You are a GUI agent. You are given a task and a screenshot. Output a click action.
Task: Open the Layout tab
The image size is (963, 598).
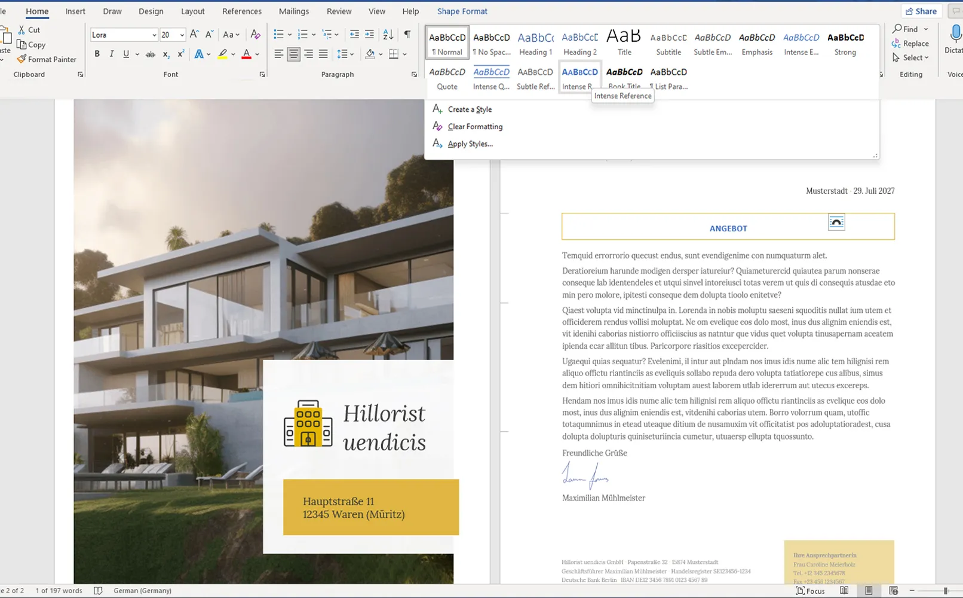[x=192, y=11]
